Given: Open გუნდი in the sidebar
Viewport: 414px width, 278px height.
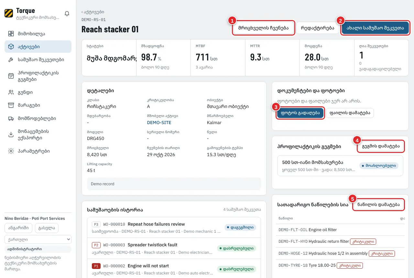Looking at the screenshot, I should pos(38,92).
